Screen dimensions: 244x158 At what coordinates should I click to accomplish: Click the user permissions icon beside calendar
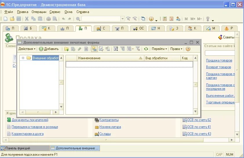[178, 19]
